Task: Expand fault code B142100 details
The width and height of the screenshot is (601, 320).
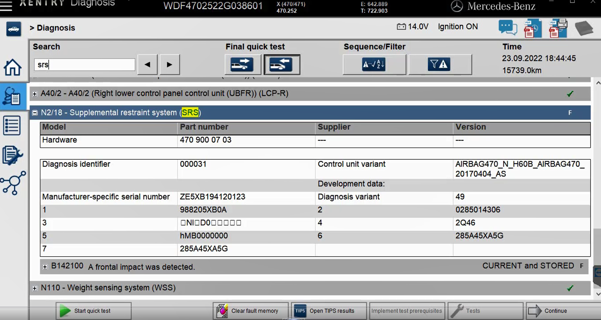Action: pos(45,267)
